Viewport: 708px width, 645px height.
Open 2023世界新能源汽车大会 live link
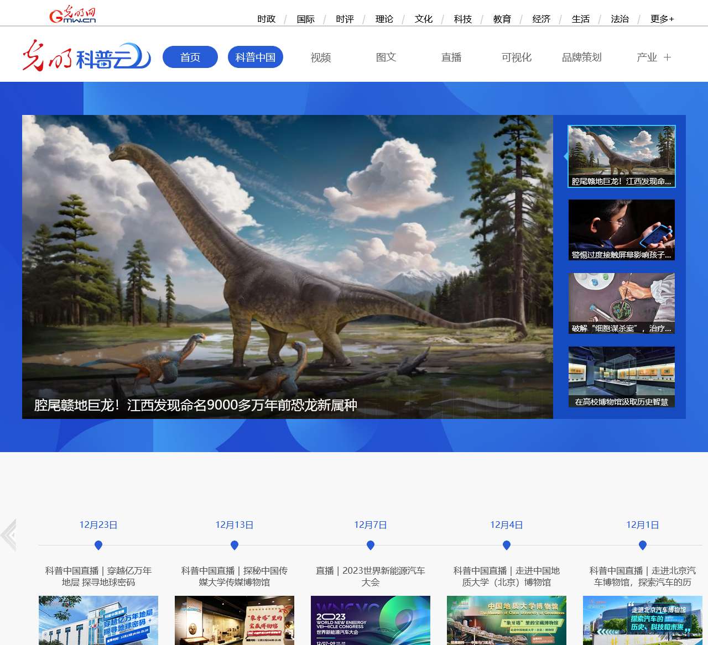point(371,576)
